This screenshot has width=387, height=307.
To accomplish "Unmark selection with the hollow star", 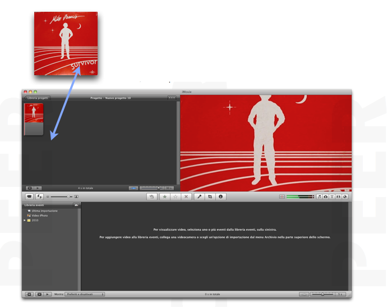I will tap(175, 196).
